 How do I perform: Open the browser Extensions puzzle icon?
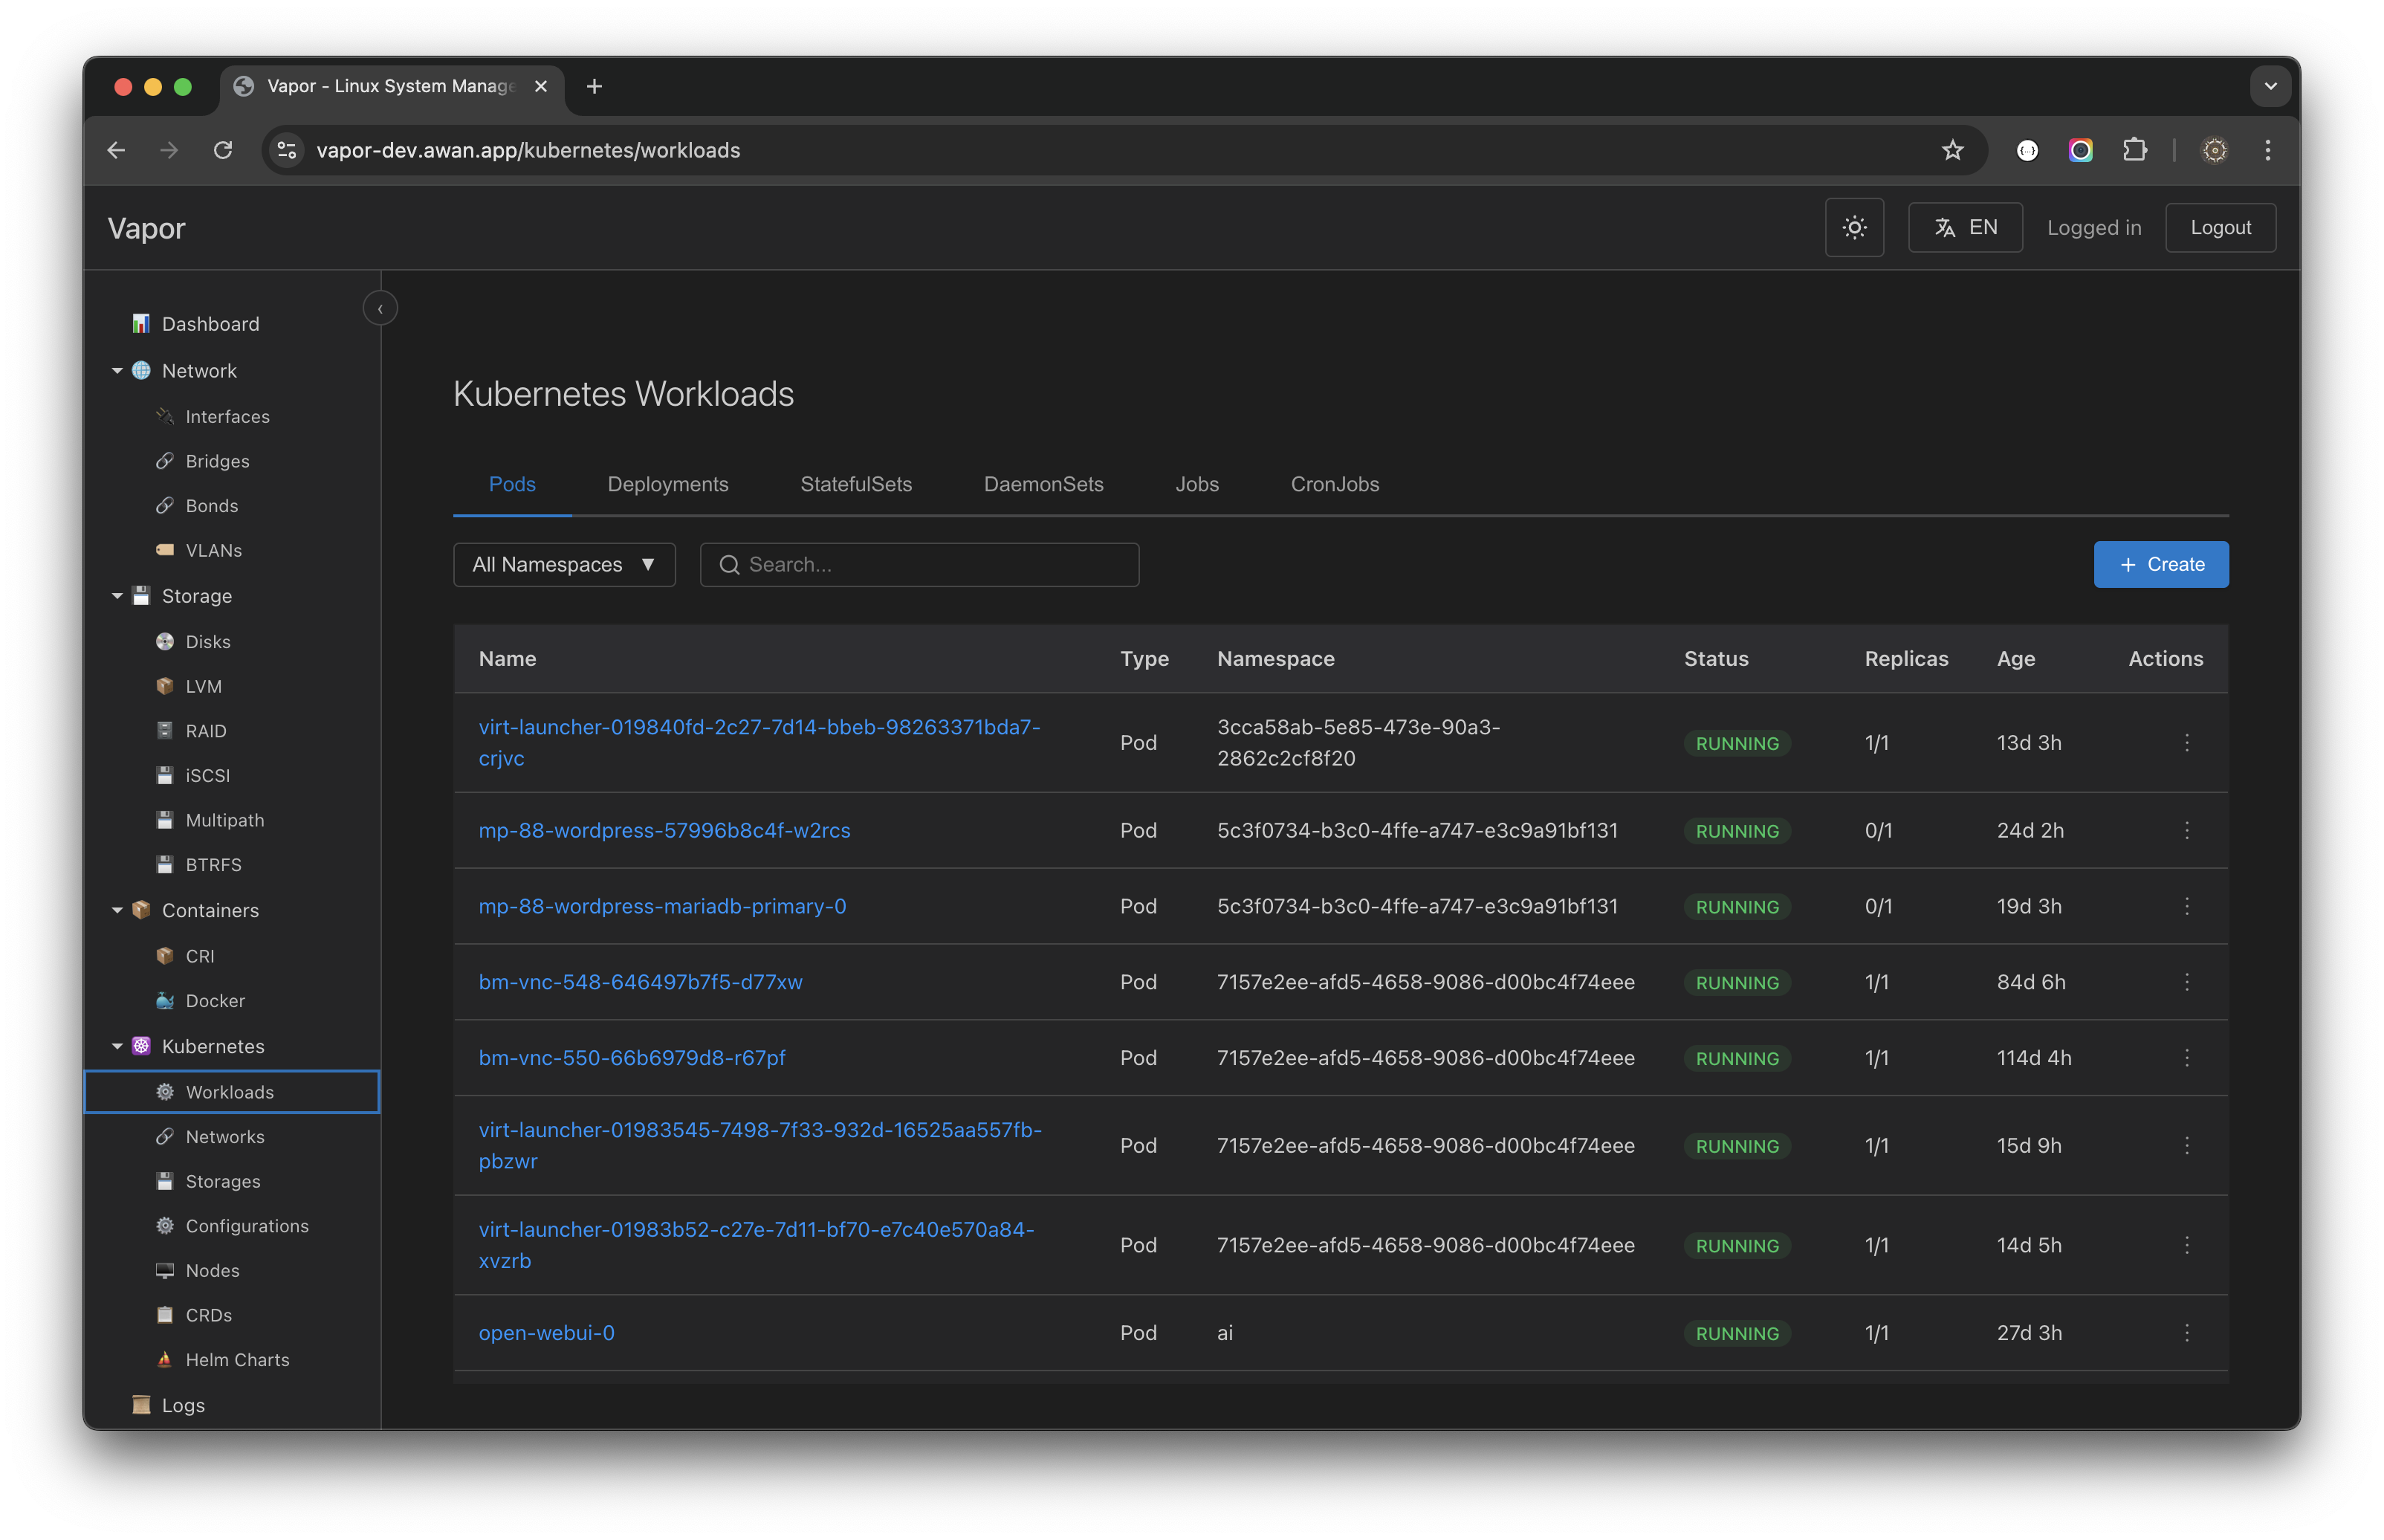point(2134,150)
